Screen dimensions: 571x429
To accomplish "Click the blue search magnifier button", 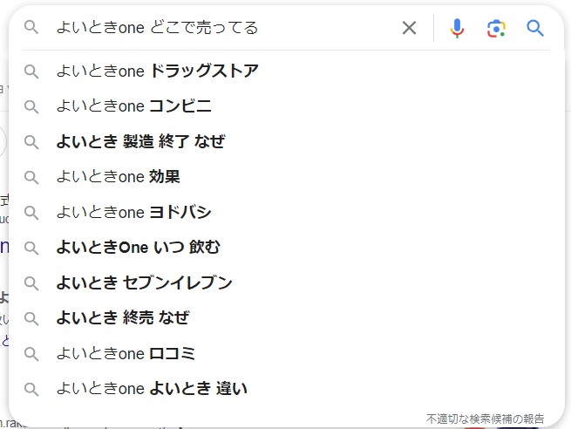I will pyautogui.click(x=535, y=28).
